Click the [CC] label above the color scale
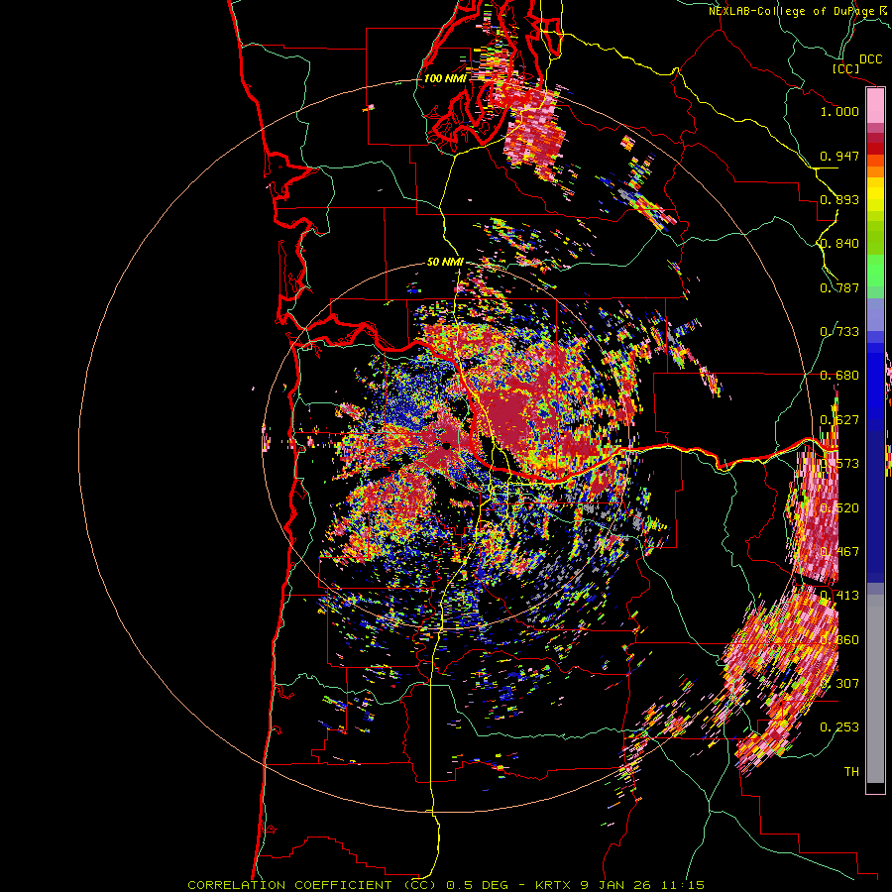Screen dimensions: 892x892 click(845, 68)
